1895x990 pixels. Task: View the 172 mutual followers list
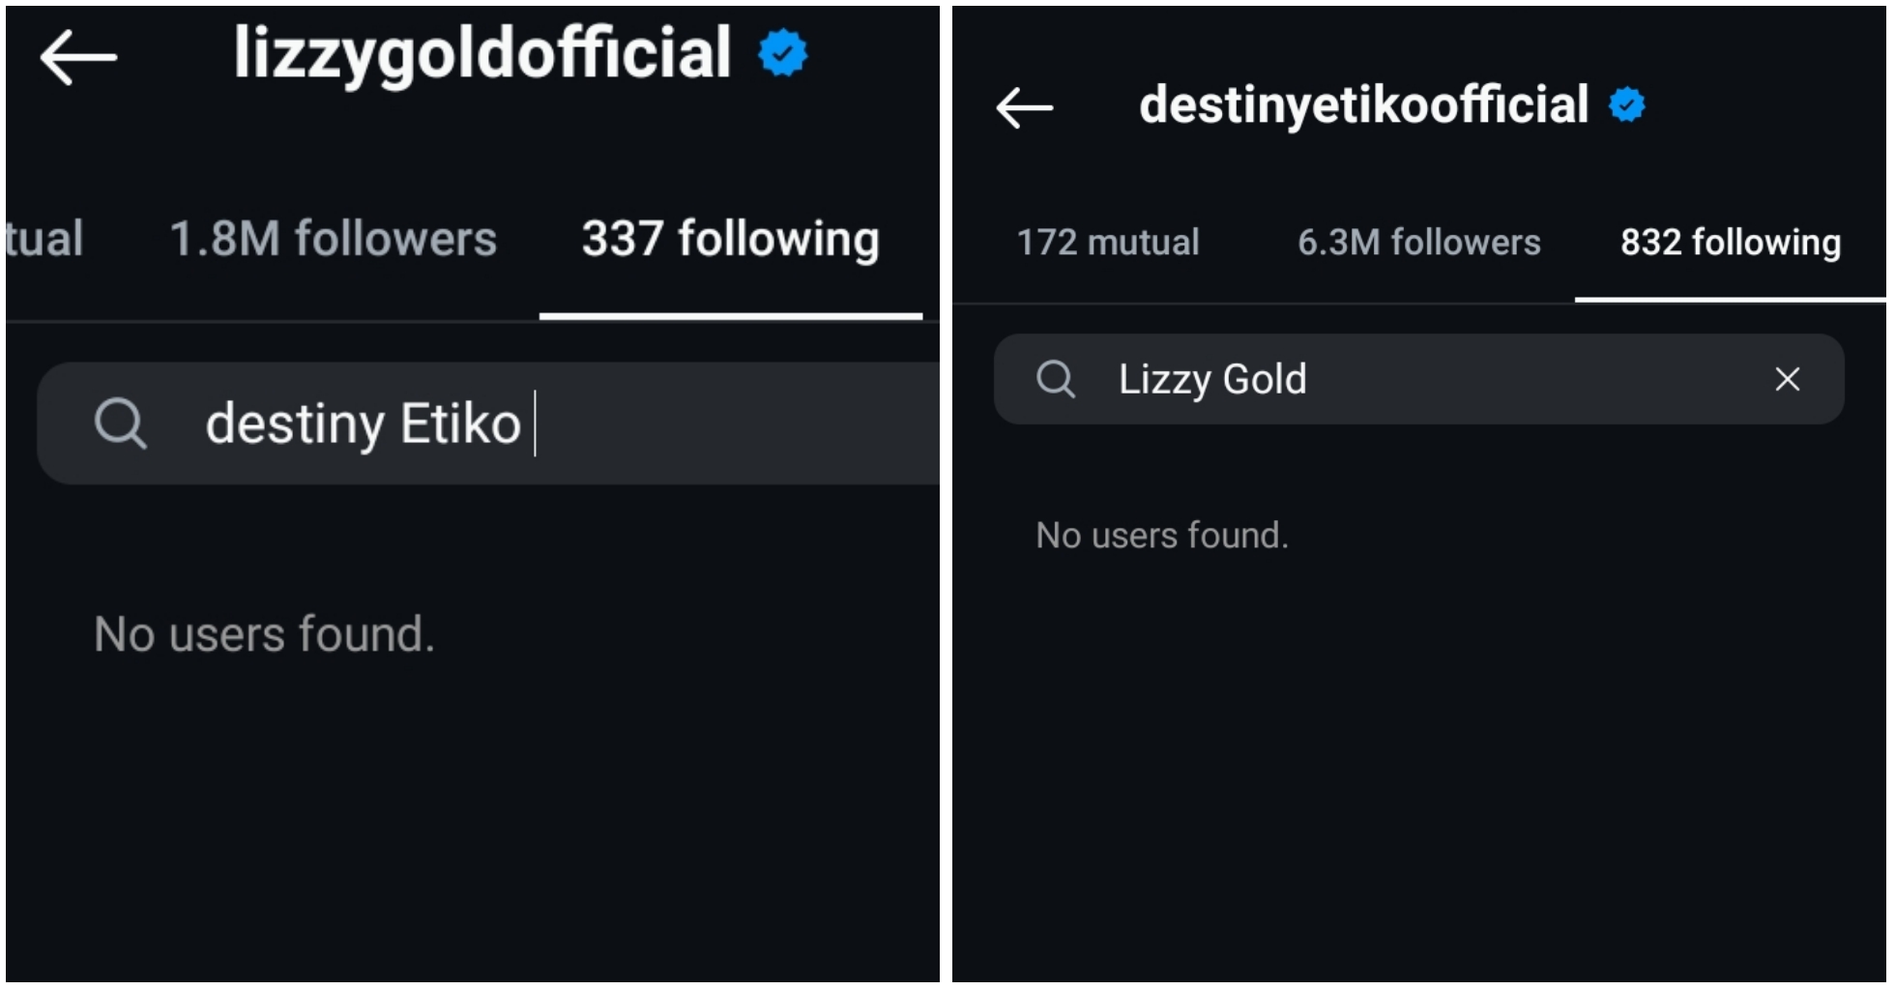[1108, 243]
